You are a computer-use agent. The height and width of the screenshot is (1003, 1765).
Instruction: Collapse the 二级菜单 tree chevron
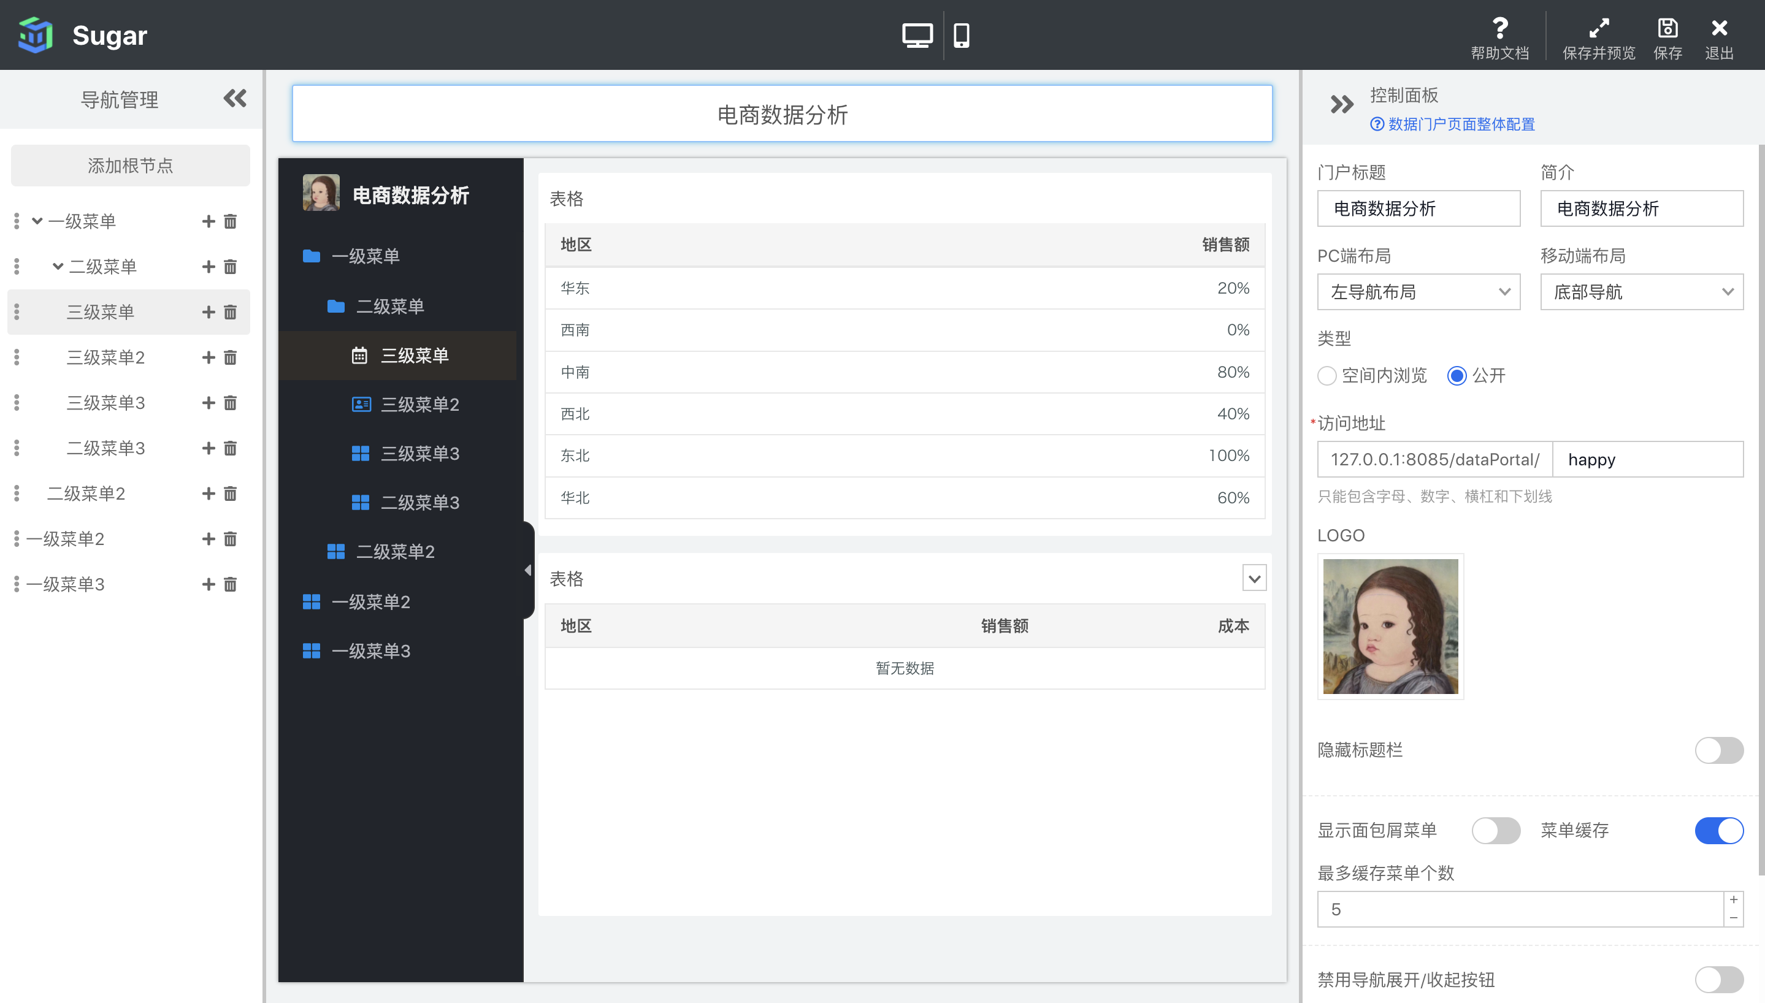pos(58,267)
